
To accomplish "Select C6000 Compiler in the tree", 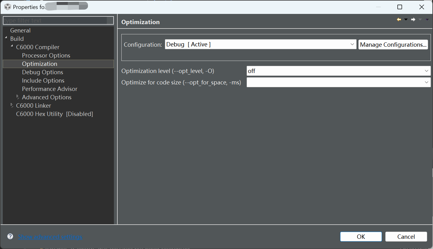I will pos(38,47).
